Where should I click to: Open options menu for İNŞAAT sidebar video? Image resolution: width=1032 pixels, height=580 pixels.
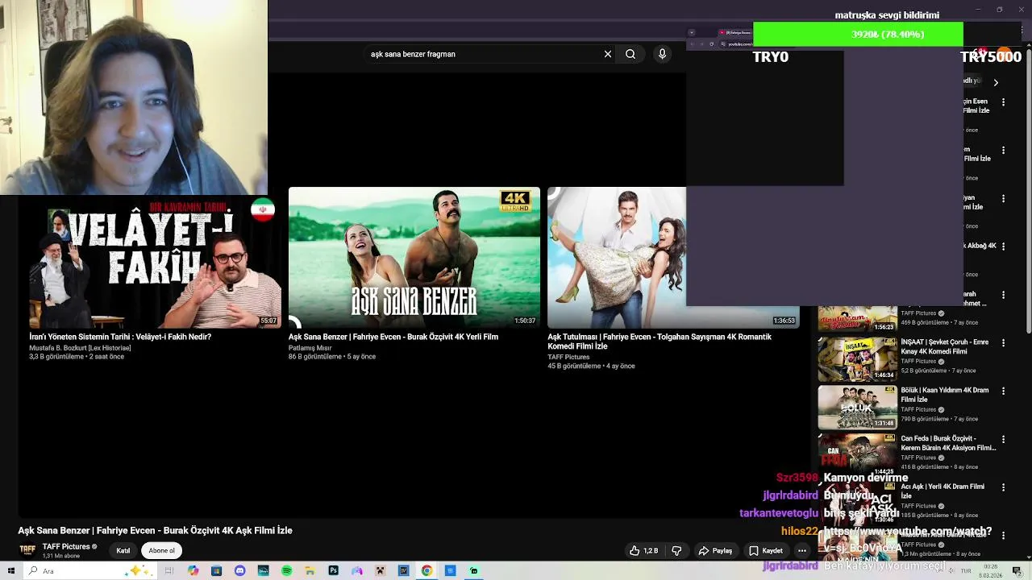[x=1003, y=343]
